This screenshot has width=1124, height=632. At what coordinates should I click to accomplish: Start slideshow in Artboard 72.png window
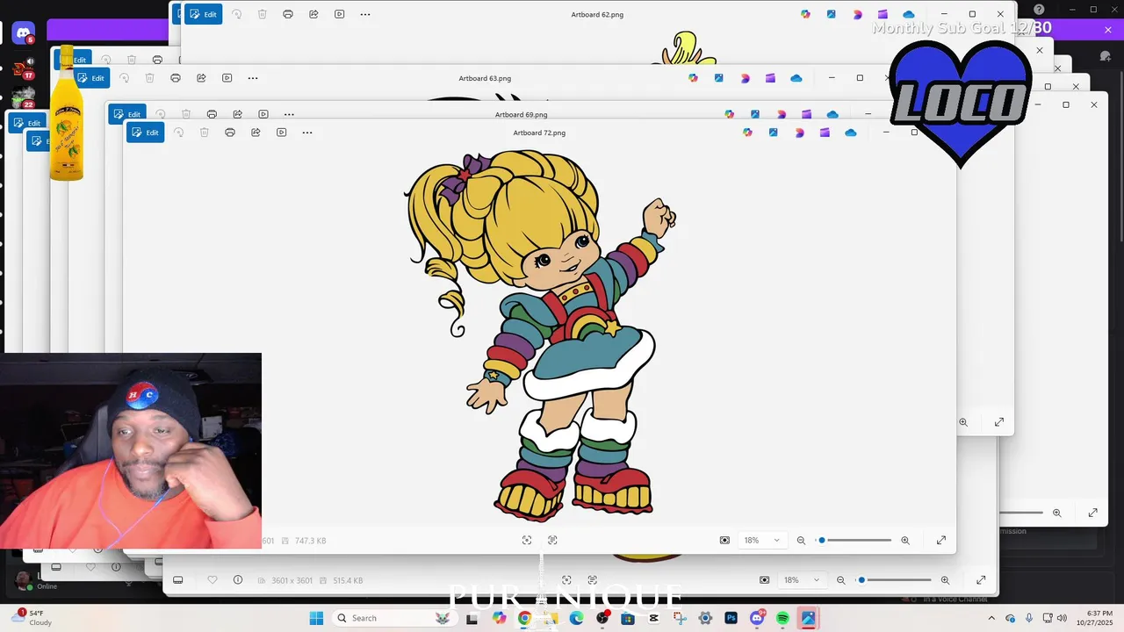coord(281,133)
